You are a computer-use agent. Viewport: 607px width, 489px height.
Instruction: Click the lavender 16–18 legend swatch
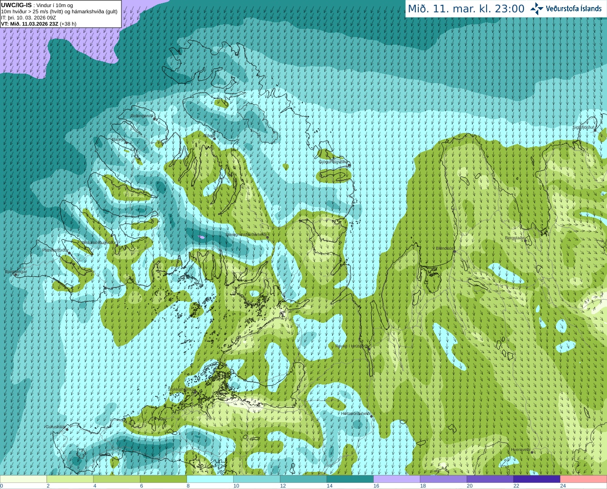pos(397,479)
